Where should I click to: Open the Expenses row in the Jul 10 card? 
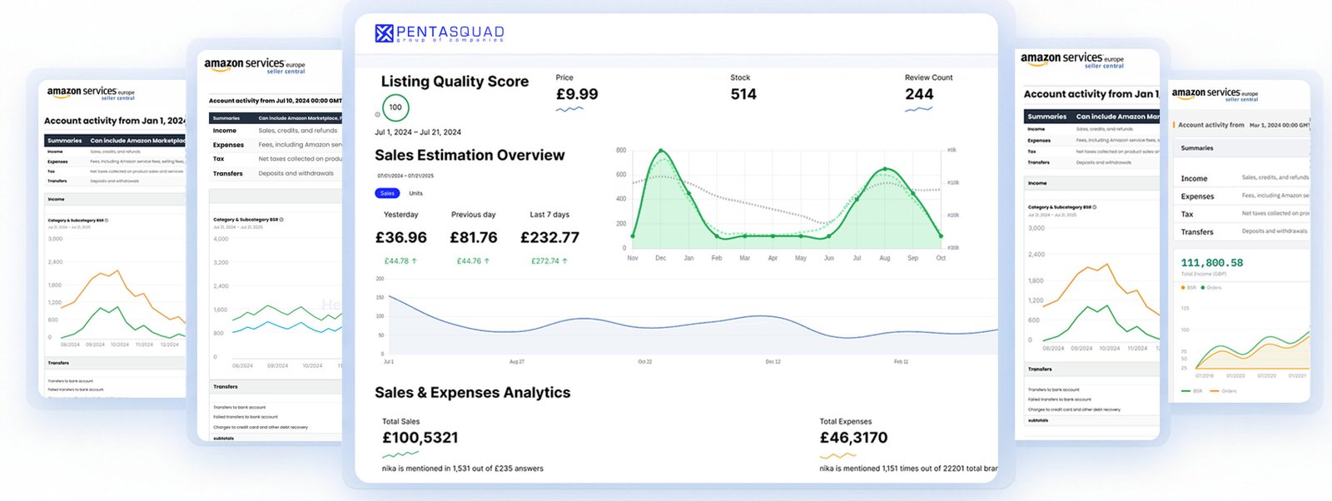click(276, 145)
